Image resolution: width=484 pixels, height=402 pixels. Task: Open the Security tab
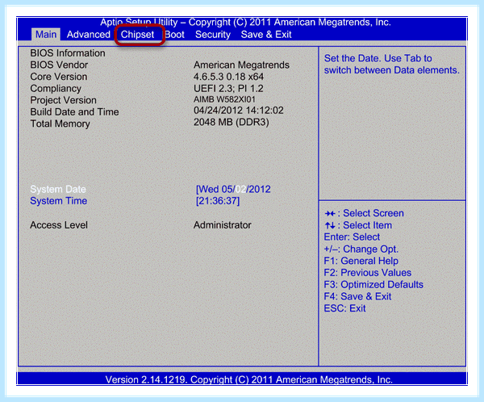pos(213,35)
